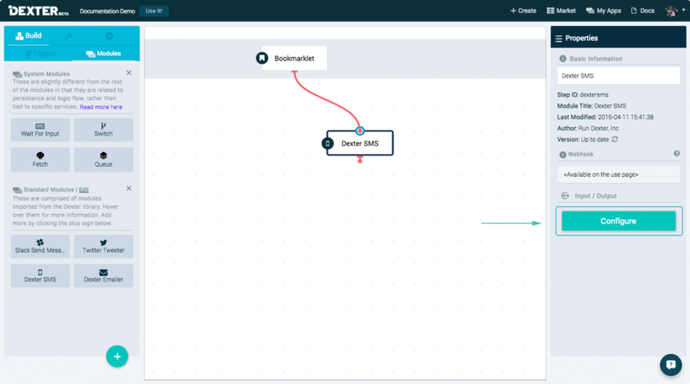Click the Dexter SMS input connector
690x384 pixels.
pyautogui.click(x=360, y=130)
